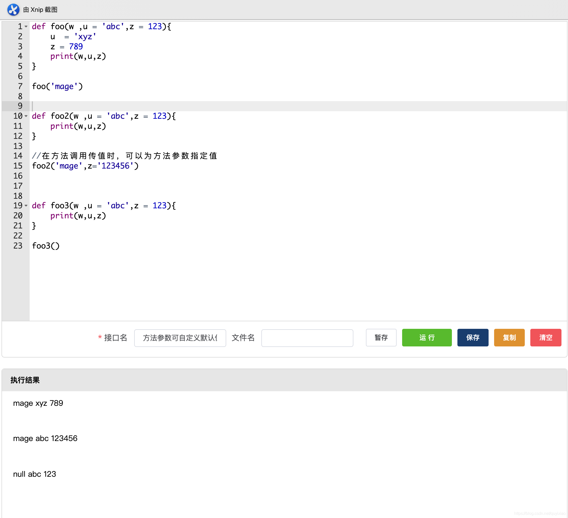Click the foo2('mage',z='123456') code line
Image resolution: width=568 pixels, height=518 pixels.
click(x=85, y=166)
